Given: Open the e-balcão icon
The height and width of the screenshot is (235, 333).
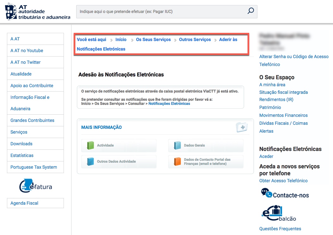Looking at the screenshot, I should (274, 212).
